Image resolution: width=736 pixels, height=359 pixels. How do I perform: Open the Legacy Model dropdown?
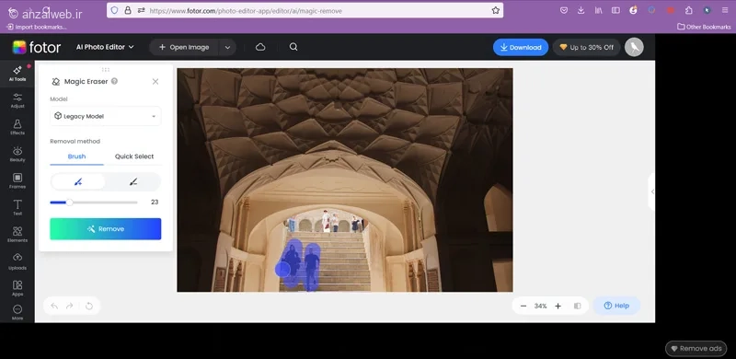(x=106, y=116)
